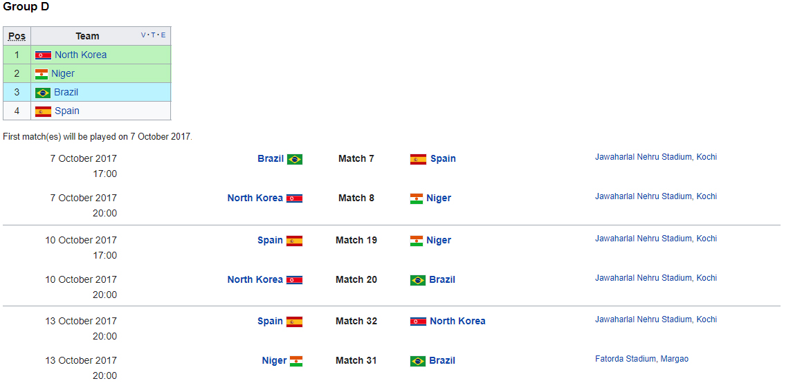This screenshot has width=793, height=390.
Task: Open Jawaharlal Nehru Stadium link for Match 7
Action: point(656,157)
